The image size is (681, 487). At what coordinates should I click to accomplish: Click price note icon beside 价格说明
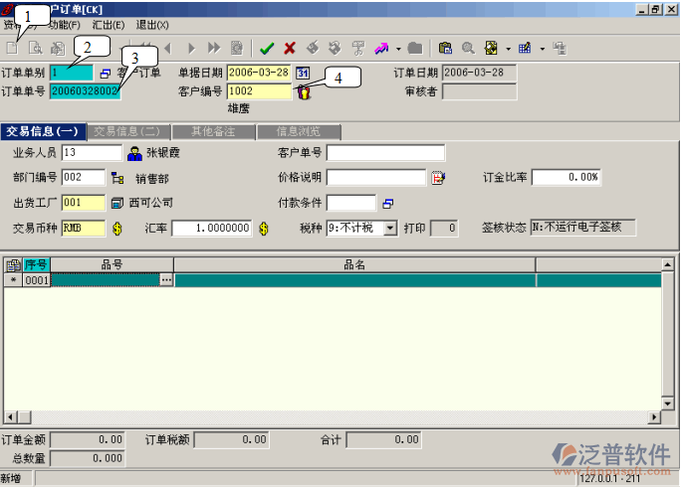click(x=438, y=178)
